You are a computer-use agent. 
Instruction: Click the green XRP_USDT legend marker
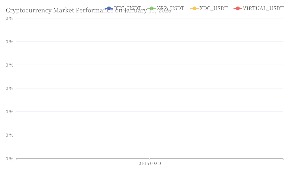[x=152, y=8]
